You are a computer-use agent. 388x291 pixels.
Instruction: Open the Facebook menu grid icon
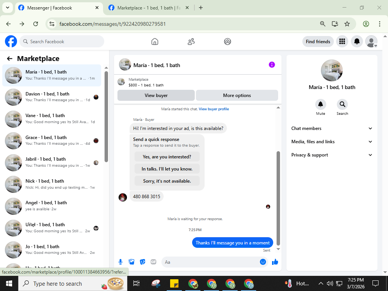(x=342, y=42)
